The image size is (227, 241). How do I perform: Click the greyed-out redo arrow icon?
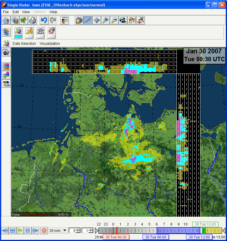pos(53,20)
